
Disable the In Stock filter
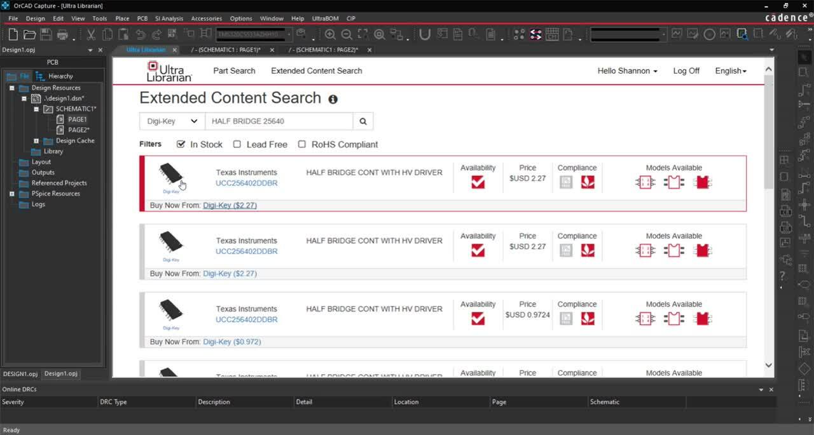coord(181,144)
